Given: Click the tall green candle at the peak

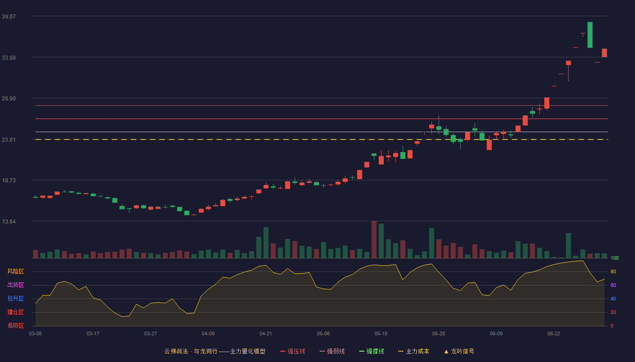Looking at the screenshot, I should 590,35.
